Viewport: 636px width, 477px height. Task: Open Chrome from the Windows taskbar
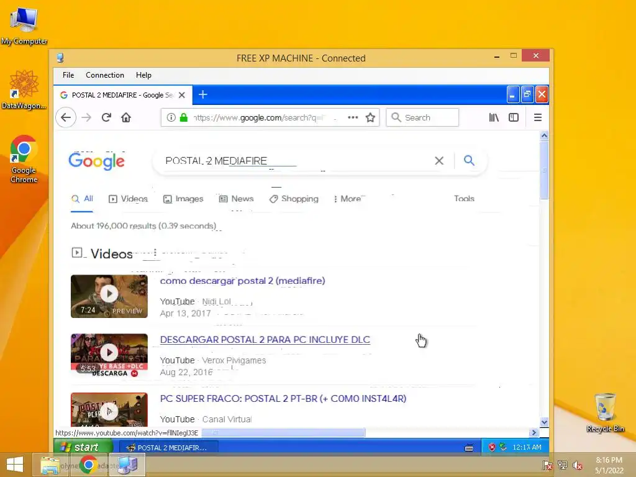[x=88, y=465]
